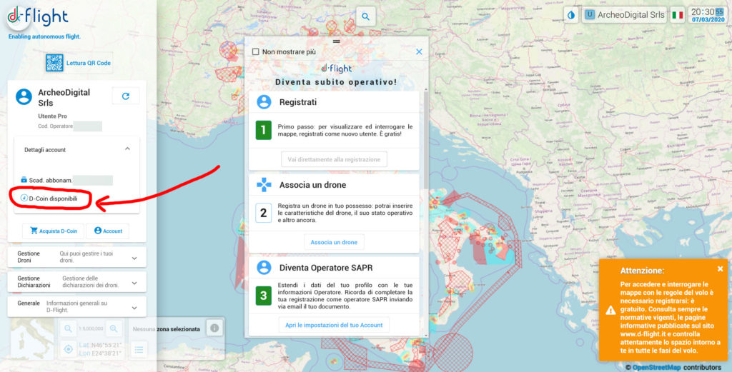This screenshot has width=732, height=372.
Task: Click the Utente Pro label
Action: (x=52, y=116)
